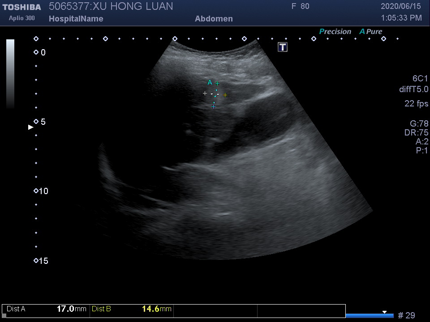This screenshot has width=430, height=322.
Task: Toggle the diffT5.0 harmonic setting
Action: [413, 89]
